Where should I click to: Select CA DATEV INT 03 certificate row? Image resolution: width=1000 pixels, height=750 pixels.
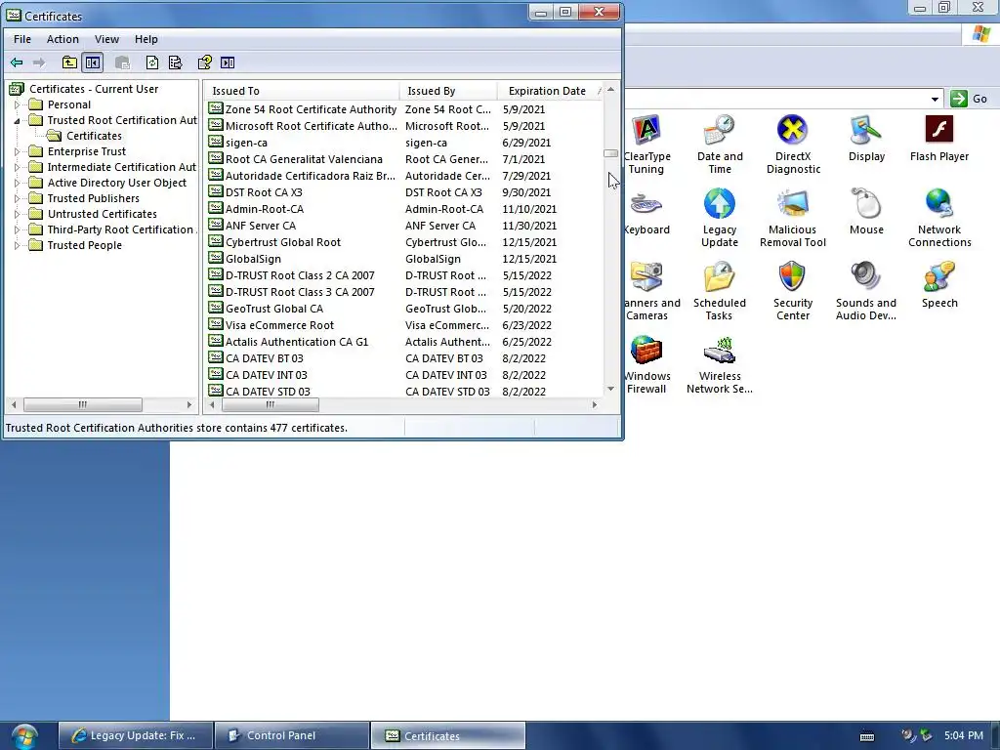click(403, 374)
